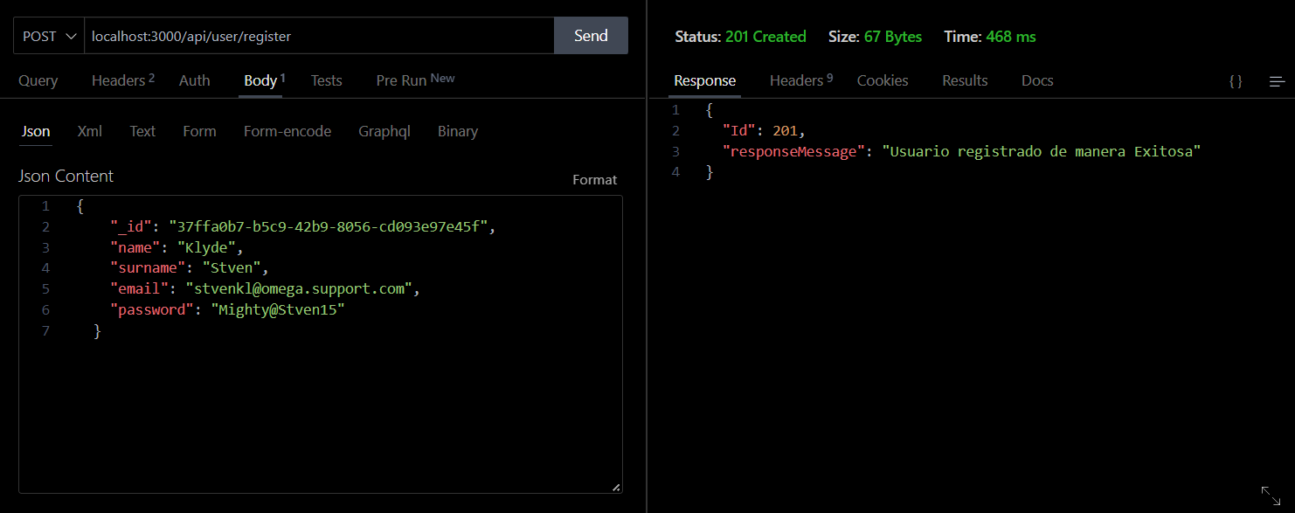Click the Status 201 Created label

click(x=741, y=37)
